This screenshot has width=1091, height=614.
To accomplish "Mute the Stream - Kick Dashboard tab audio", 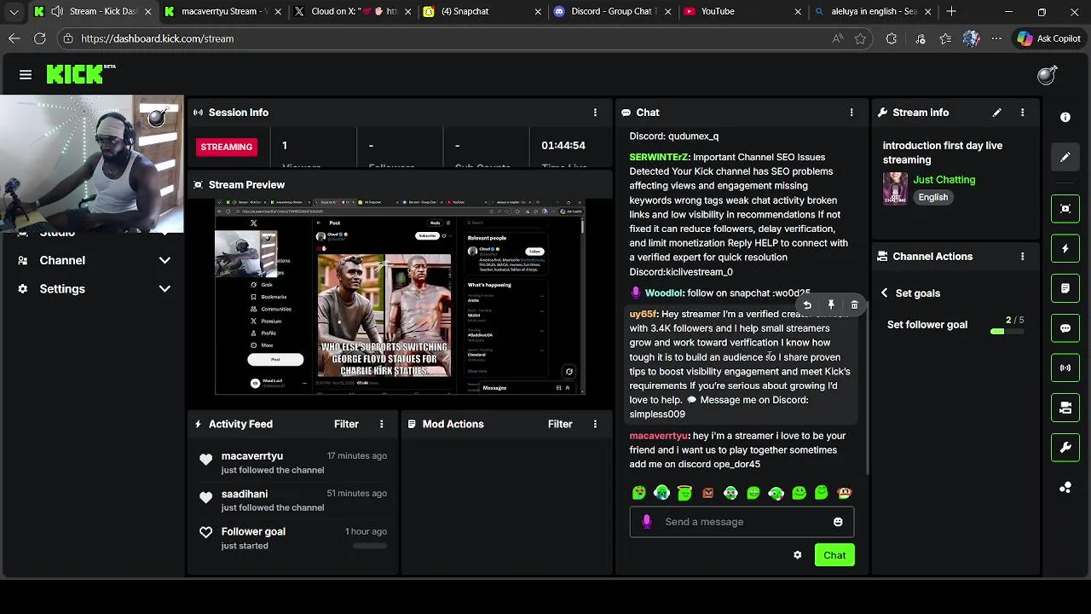I will [x=56, y=12].
